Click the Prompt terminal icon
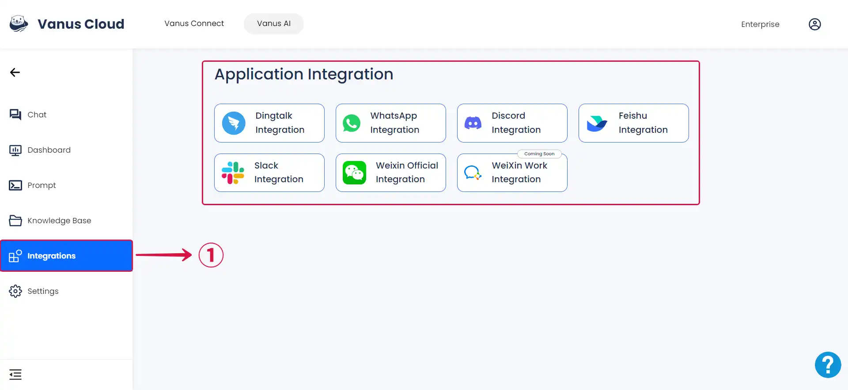The height and width of the screenshot is (390, 848). (x=15, y=185)
